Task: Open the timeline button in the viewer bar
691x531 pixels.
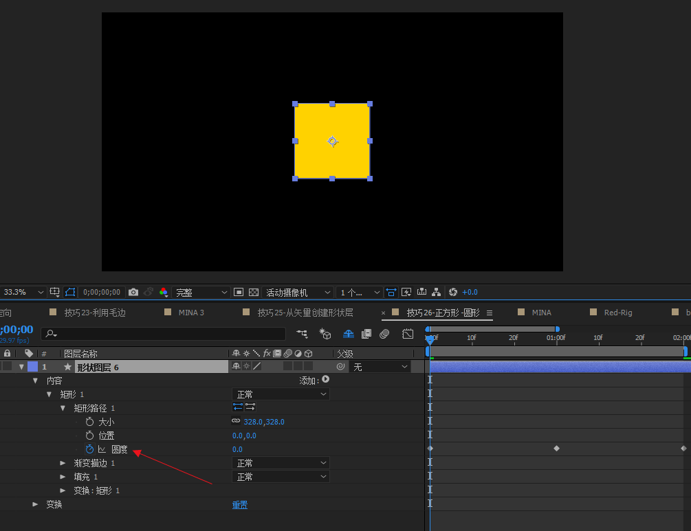Action: 421,291
